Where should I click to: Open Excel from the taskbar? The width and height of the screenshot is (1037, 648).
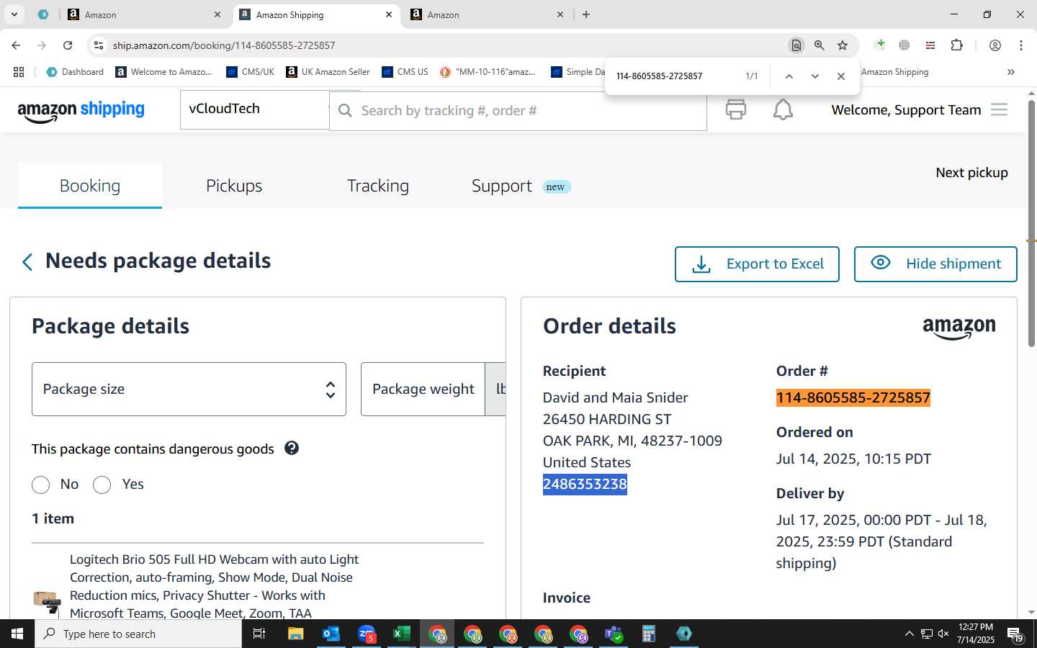pos(402,634)
